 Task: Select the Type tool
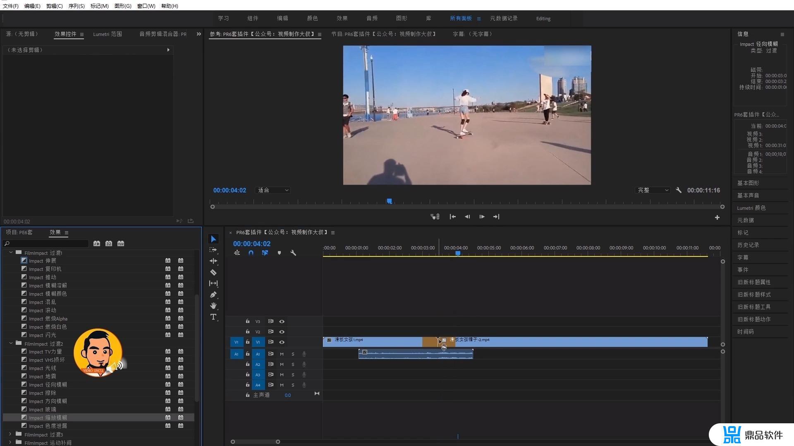(x=213, y=317)
